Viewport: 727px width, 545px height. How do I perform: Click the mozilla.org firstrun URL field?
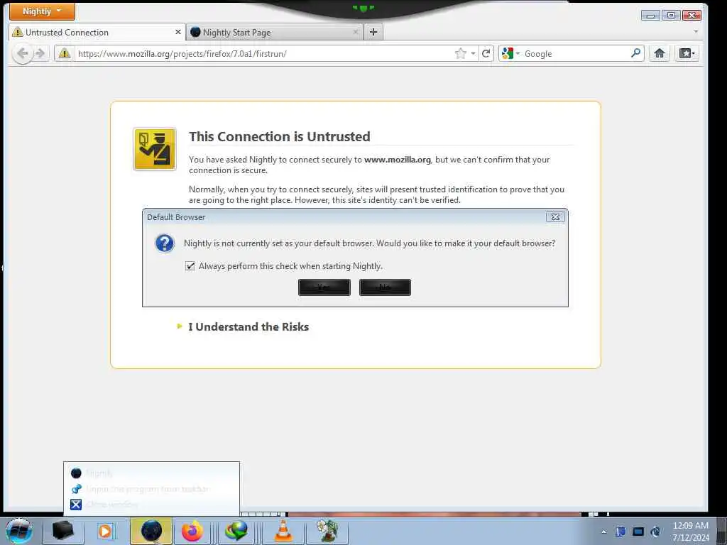tap(264, 54)
